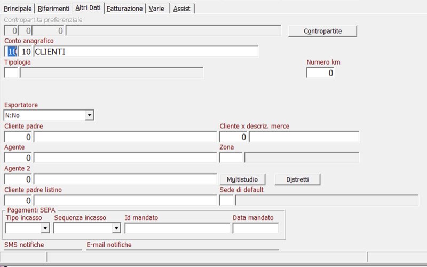
Task: Switch to the Assist tab
Action: pyautogui.click(x=182, y=9)
